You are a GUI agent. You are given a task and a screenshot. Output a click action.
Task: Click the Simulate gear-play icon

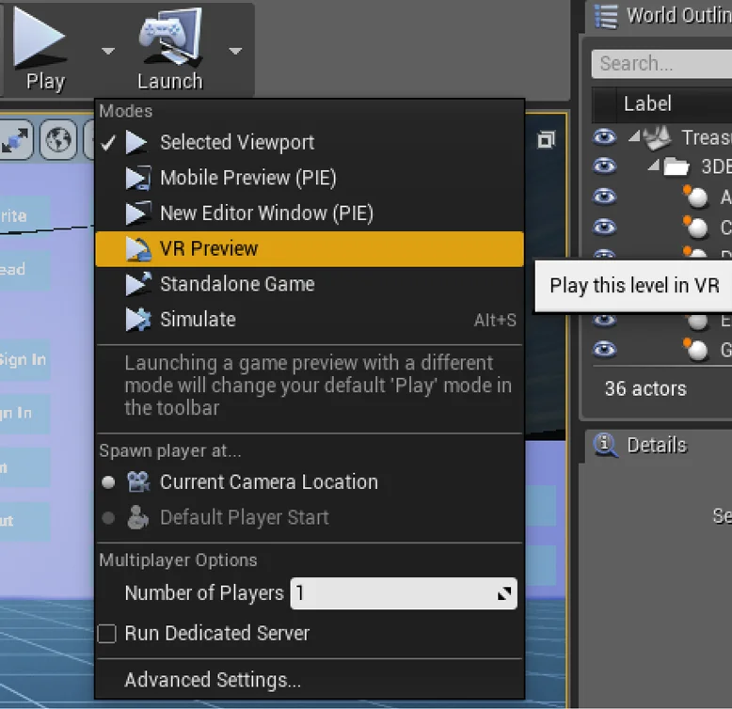click(138, 320)
